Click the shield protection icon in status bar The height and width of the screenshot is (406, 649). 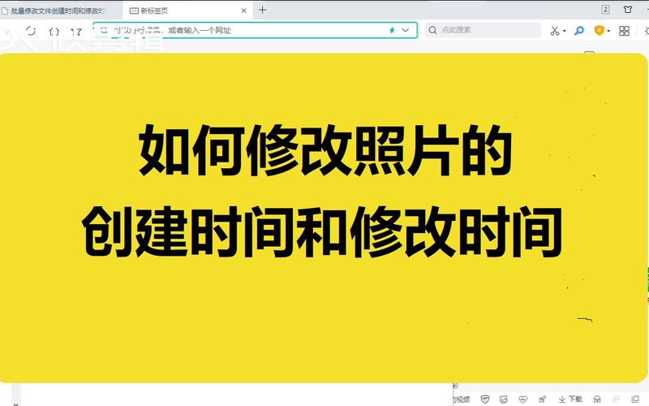click(x=485, y=400)
